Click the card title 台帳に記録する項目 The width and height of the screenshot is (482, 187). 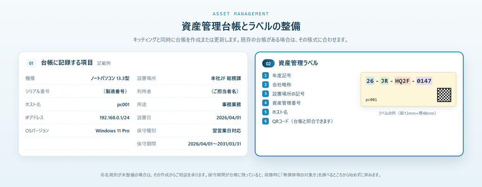67,63
